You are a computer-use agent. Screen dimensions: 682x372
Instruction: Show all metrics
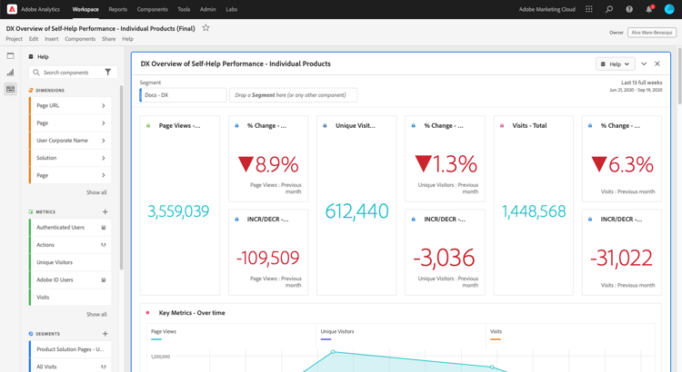click(96, 314)
